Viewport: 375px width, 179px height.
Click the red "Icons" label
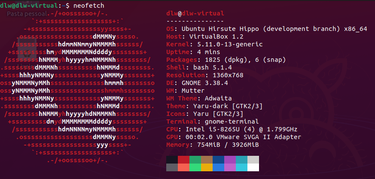tap(176, 114)
